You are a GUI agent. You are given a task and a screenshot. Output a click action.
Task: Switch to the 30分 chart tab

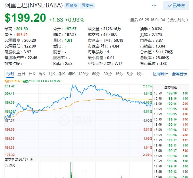point(107,74)
